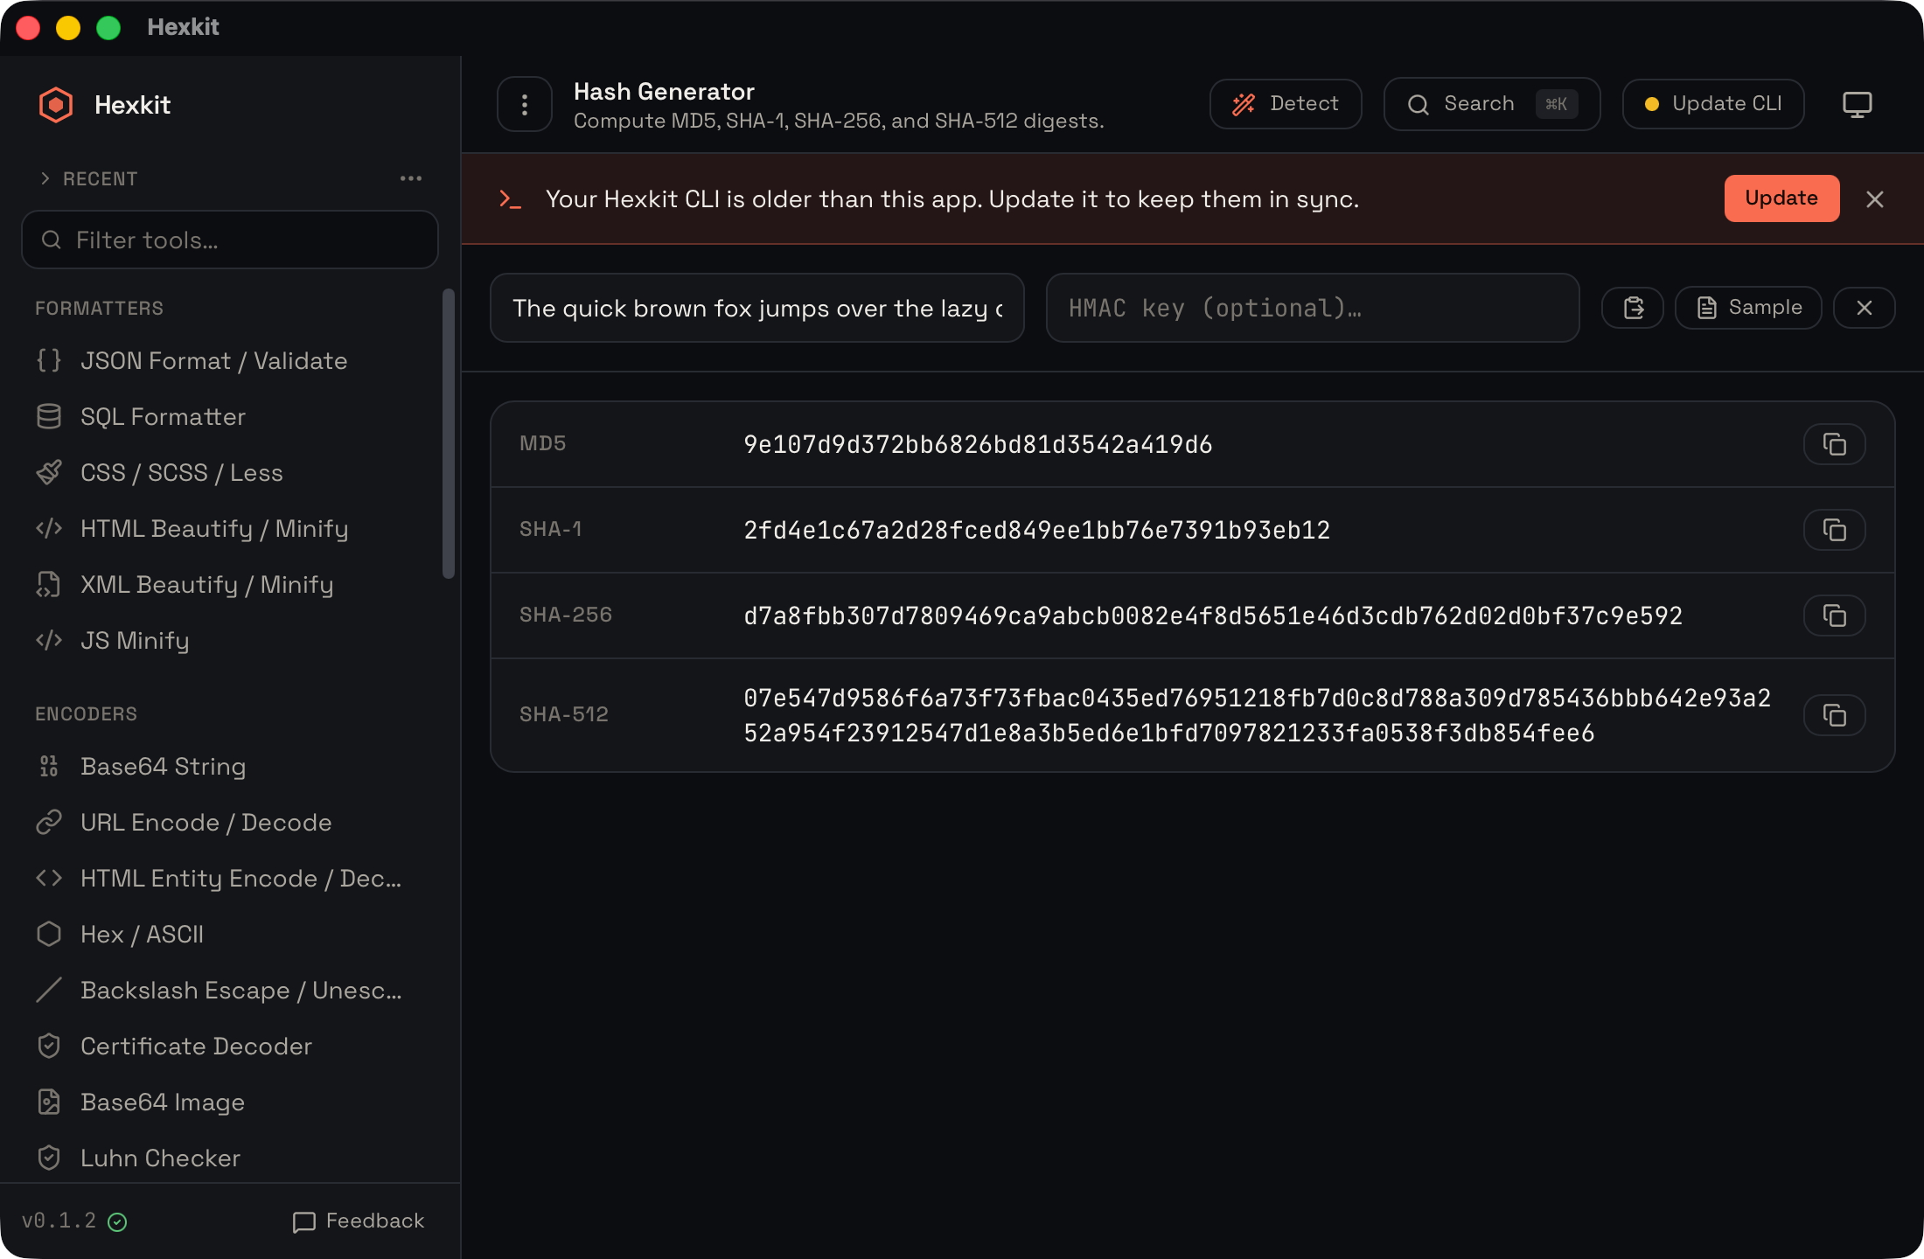Click the MD5 digest value text
Screen dimensions: 1924x1259
(978, 444)
